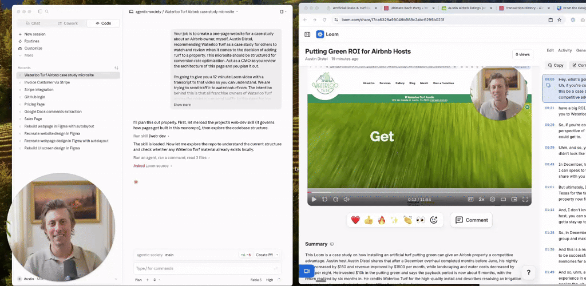Click the Loom logo
This screenshot has height=286, width=586.
coord(327,34)
